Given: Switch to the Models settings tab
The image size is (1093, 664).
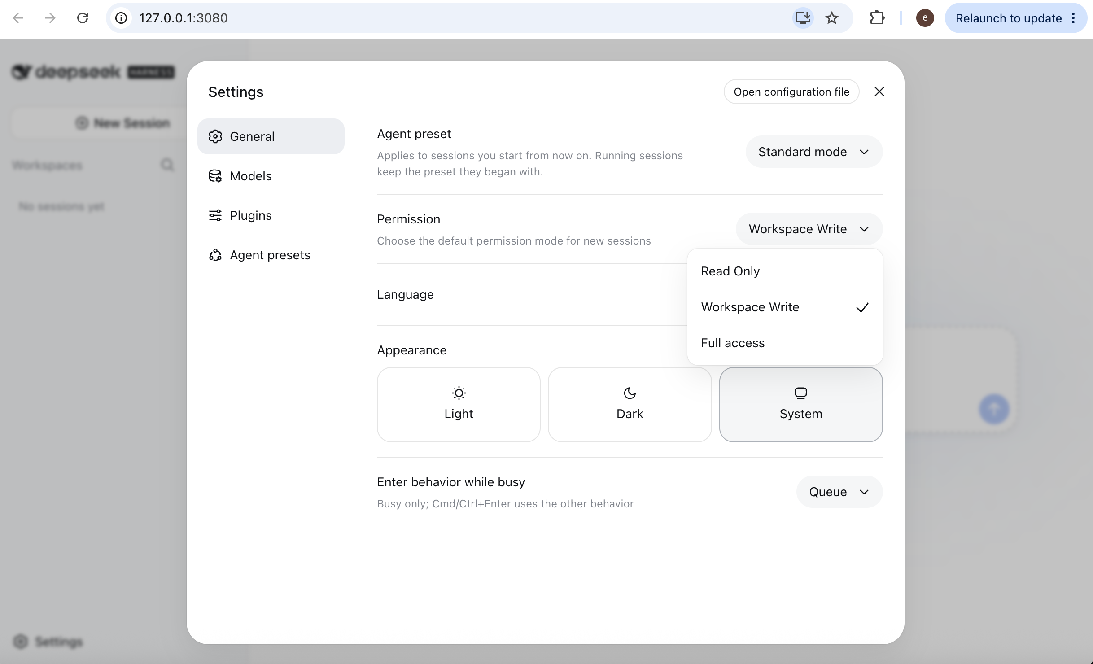Looking at the screenshot, I should coord(271,176).
